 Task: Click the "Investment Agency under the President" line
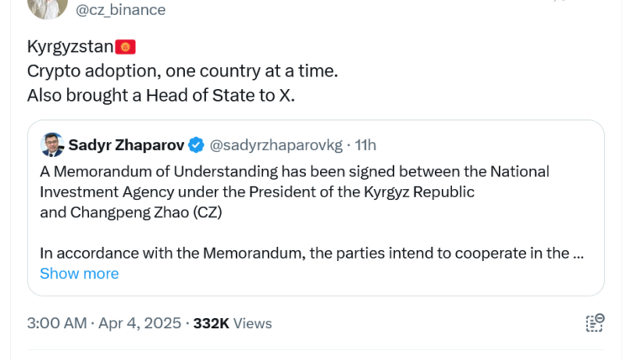pyautogui.click(x=257, y=191)
